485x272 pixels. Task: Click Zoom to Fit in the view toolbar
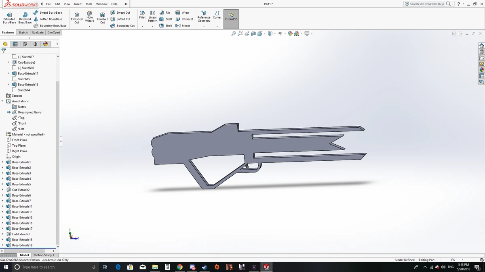pos(234,34)
